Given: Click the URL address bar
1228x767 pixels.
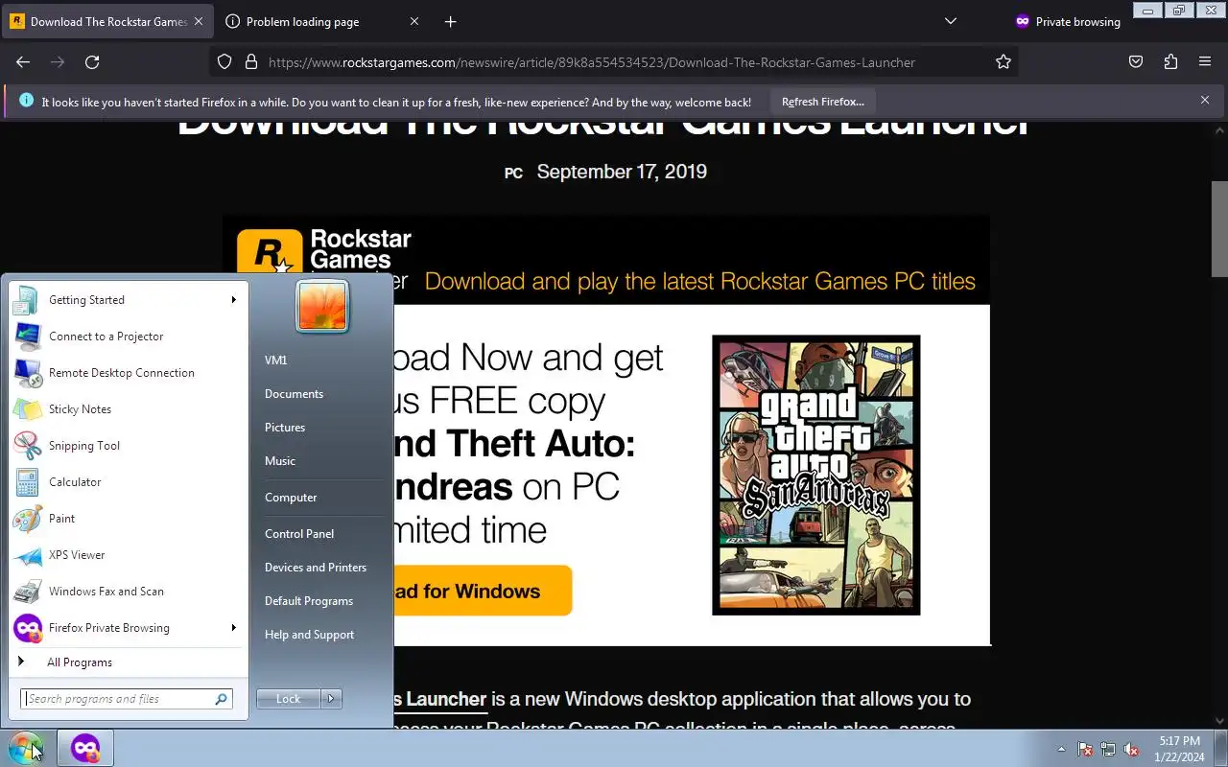Looking at the screenshot, I should pos(614,62).
